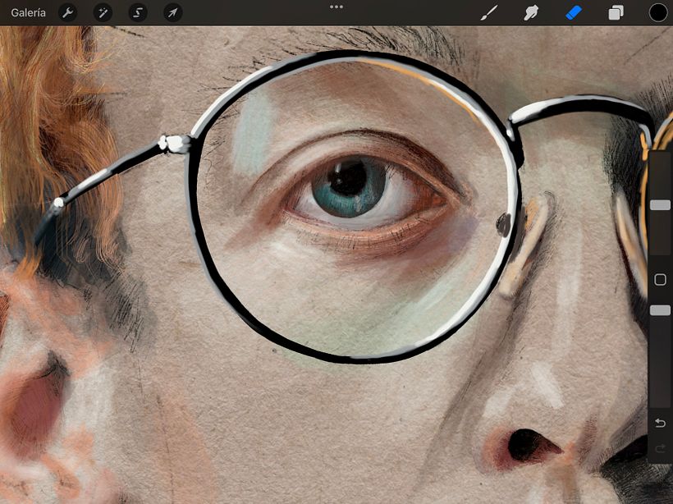Tap the dimmed redo arrow

(x=660, y=448)
